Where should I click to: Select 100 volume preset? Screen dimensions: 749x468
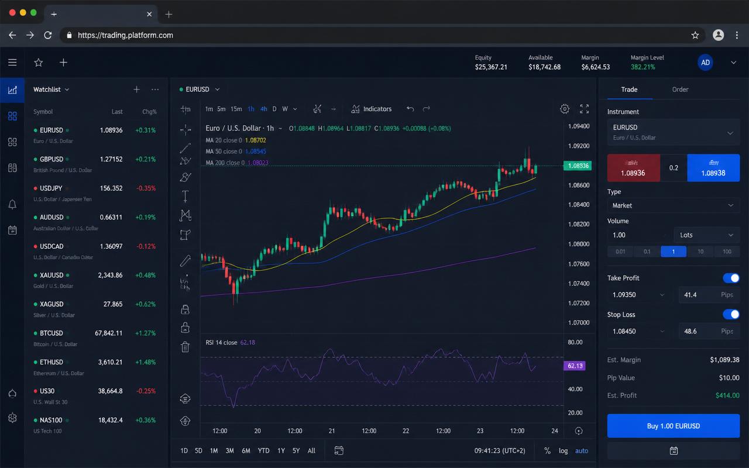(x=727, y=252)
